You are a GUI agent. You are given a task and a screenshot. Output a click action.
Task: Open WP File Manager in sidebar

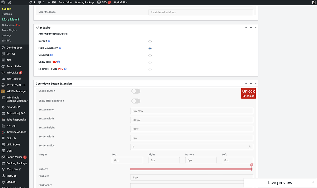coord(16,91)
